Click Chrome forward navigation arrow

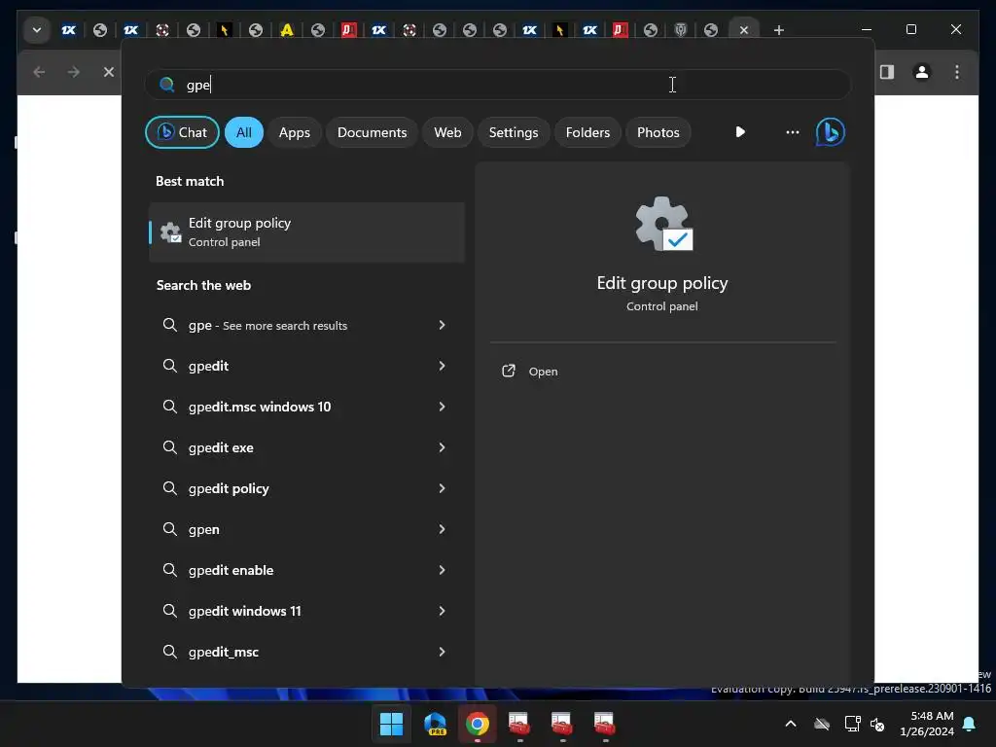(74, 72)
